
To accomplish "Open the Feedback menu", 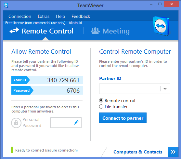I will 81,16.
